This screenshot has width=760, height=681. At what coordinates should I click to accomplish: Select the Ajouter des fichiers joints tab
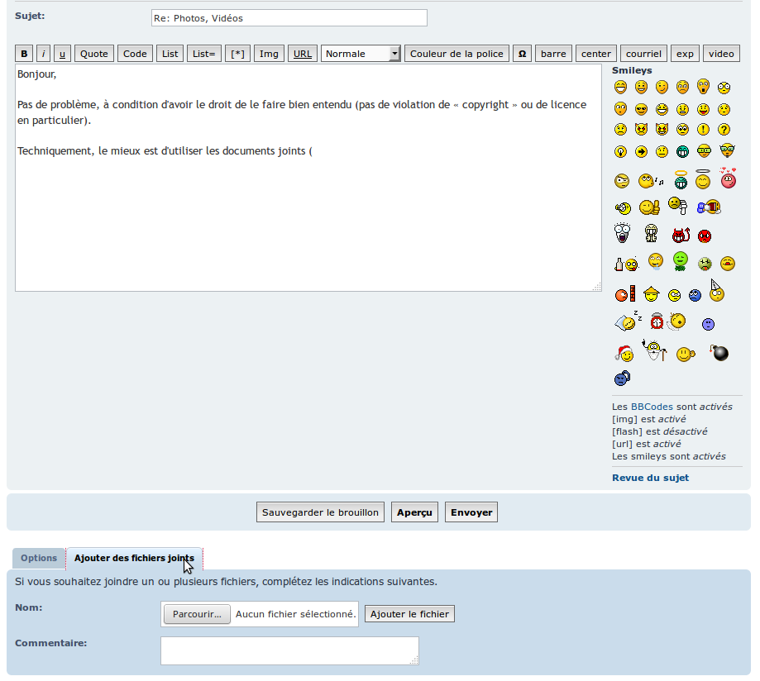coord(134,558)
